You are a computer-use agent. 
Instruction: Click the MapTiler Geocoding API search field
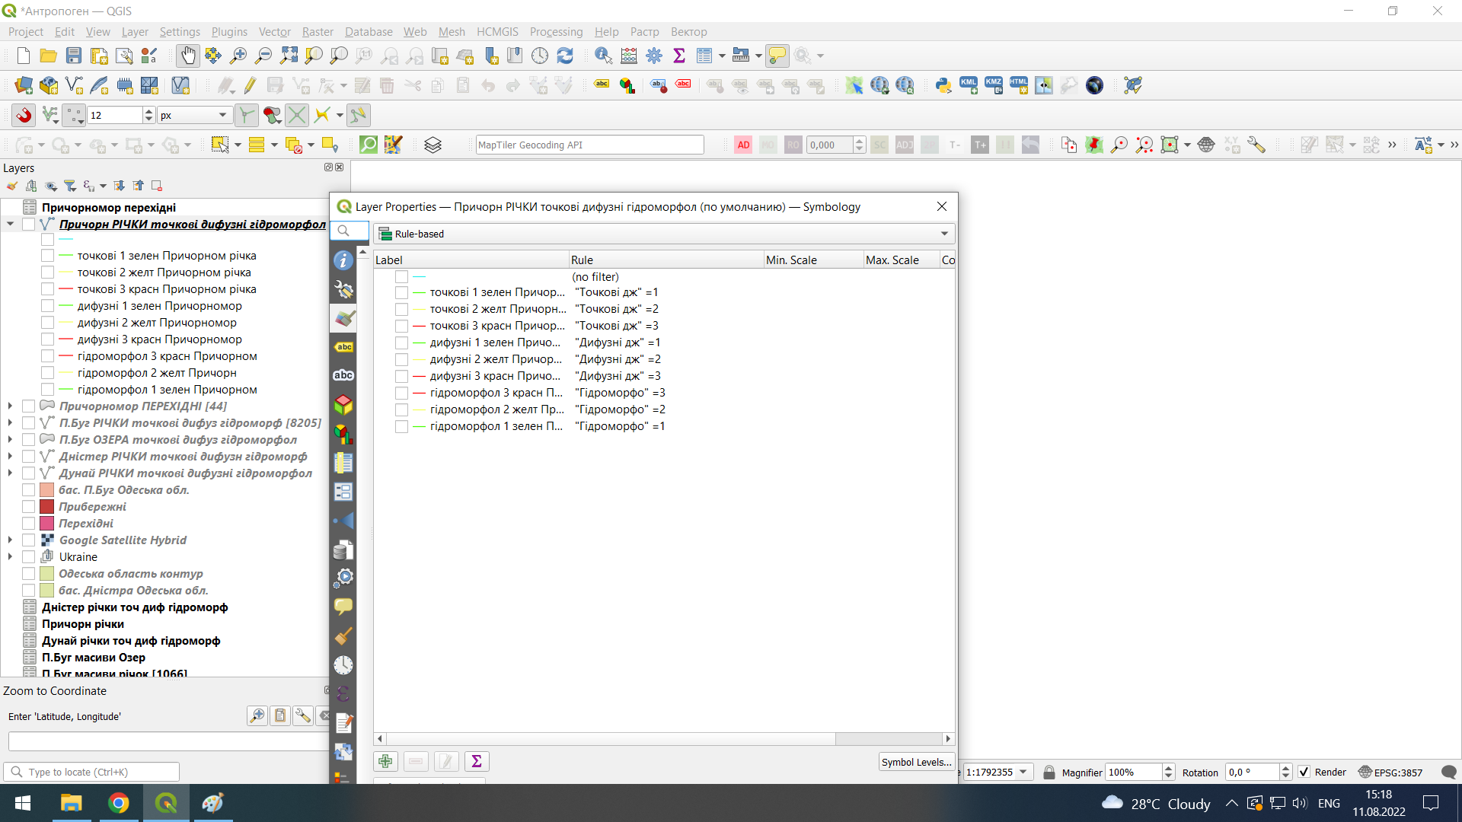[589, 145]
